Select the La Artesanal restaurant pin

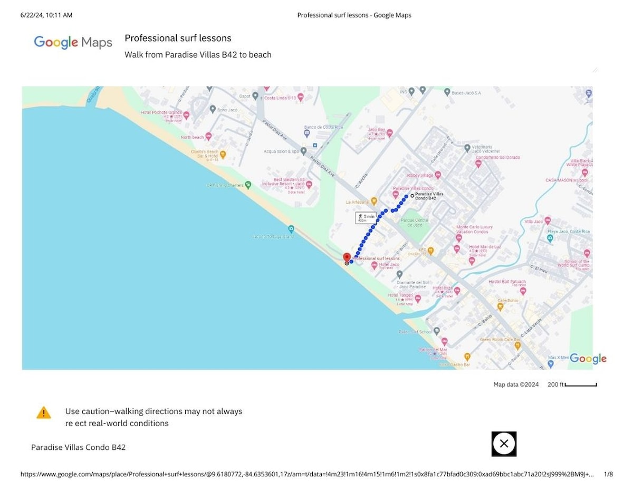tap(374, 201)
